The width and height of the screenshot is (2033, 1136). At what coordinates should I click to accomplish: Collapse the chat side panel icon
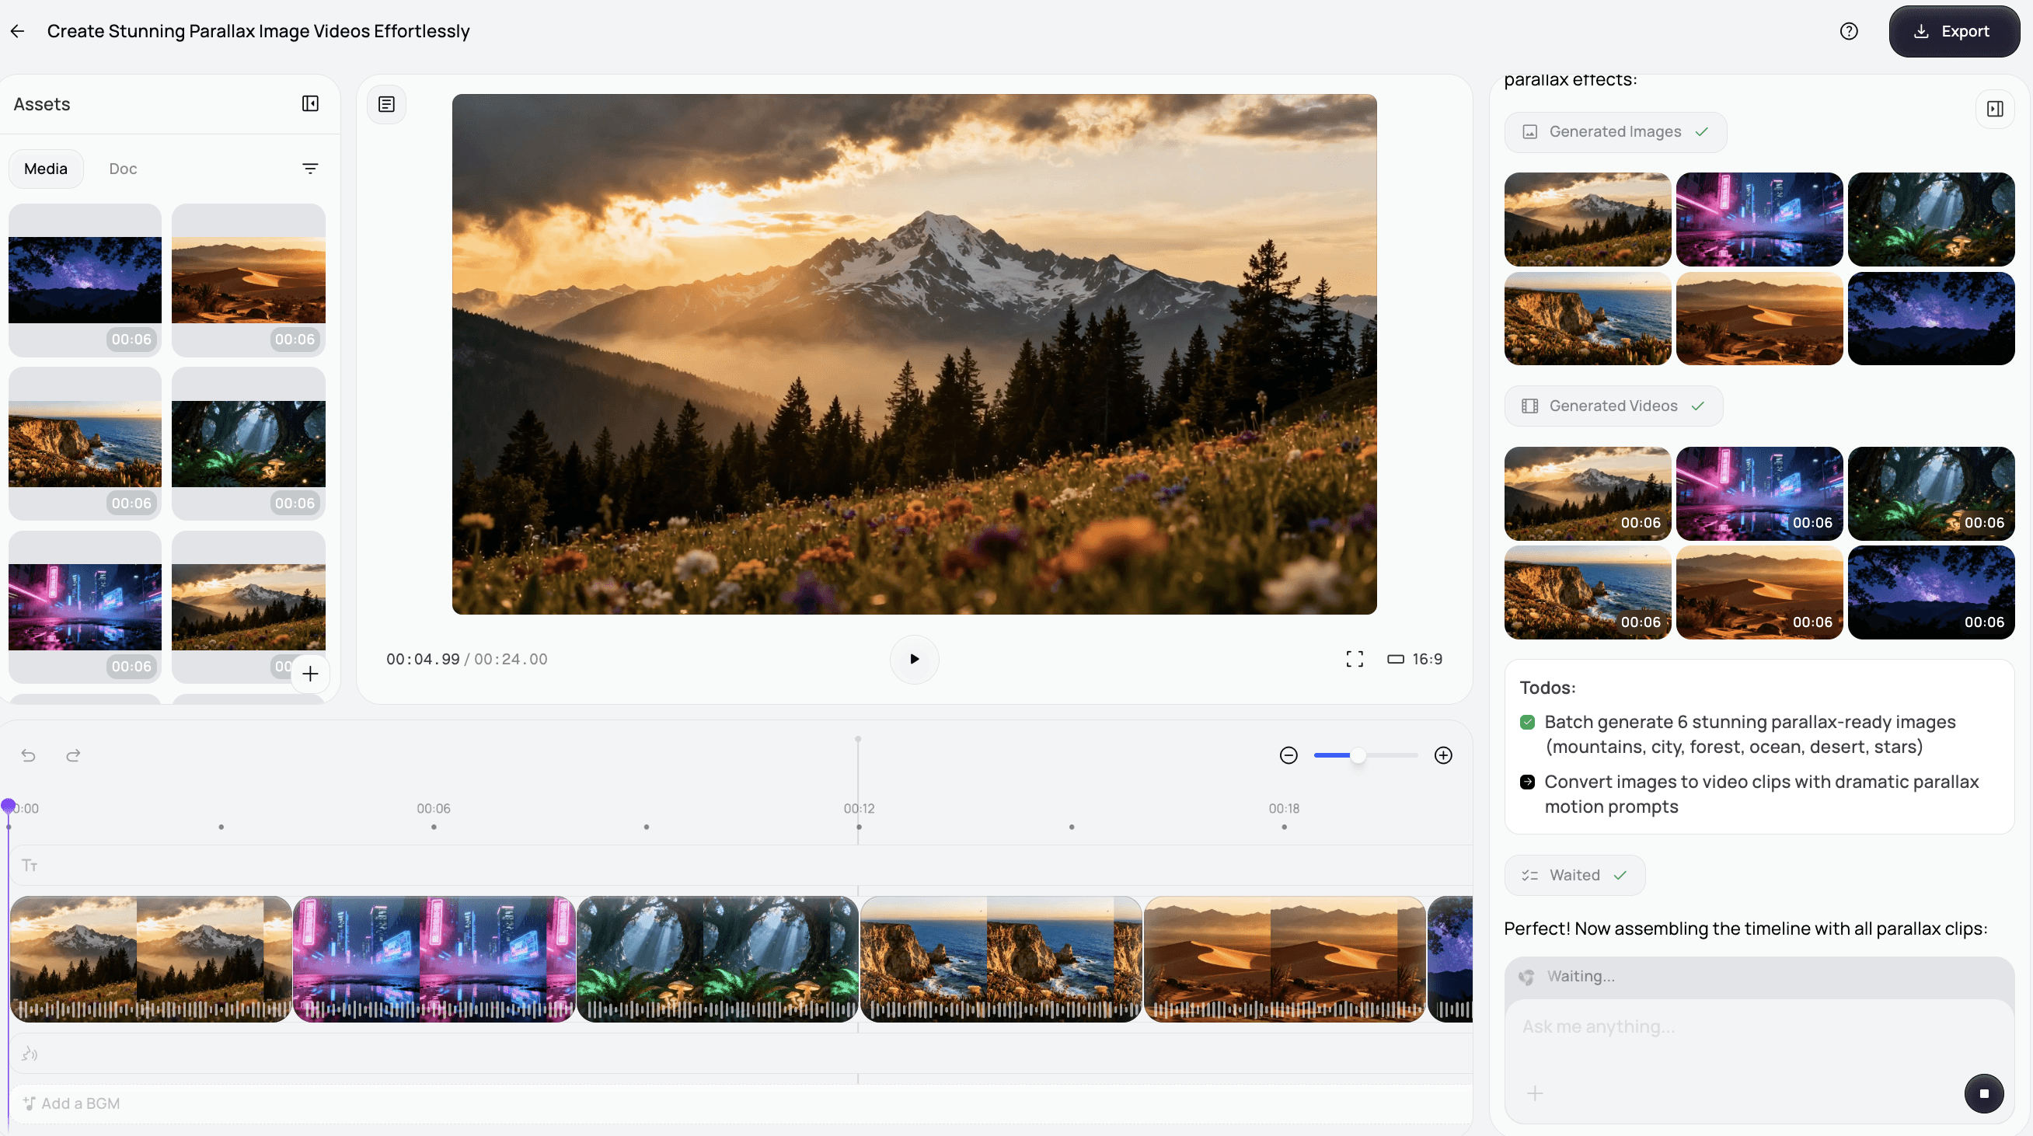point(1994,110)
